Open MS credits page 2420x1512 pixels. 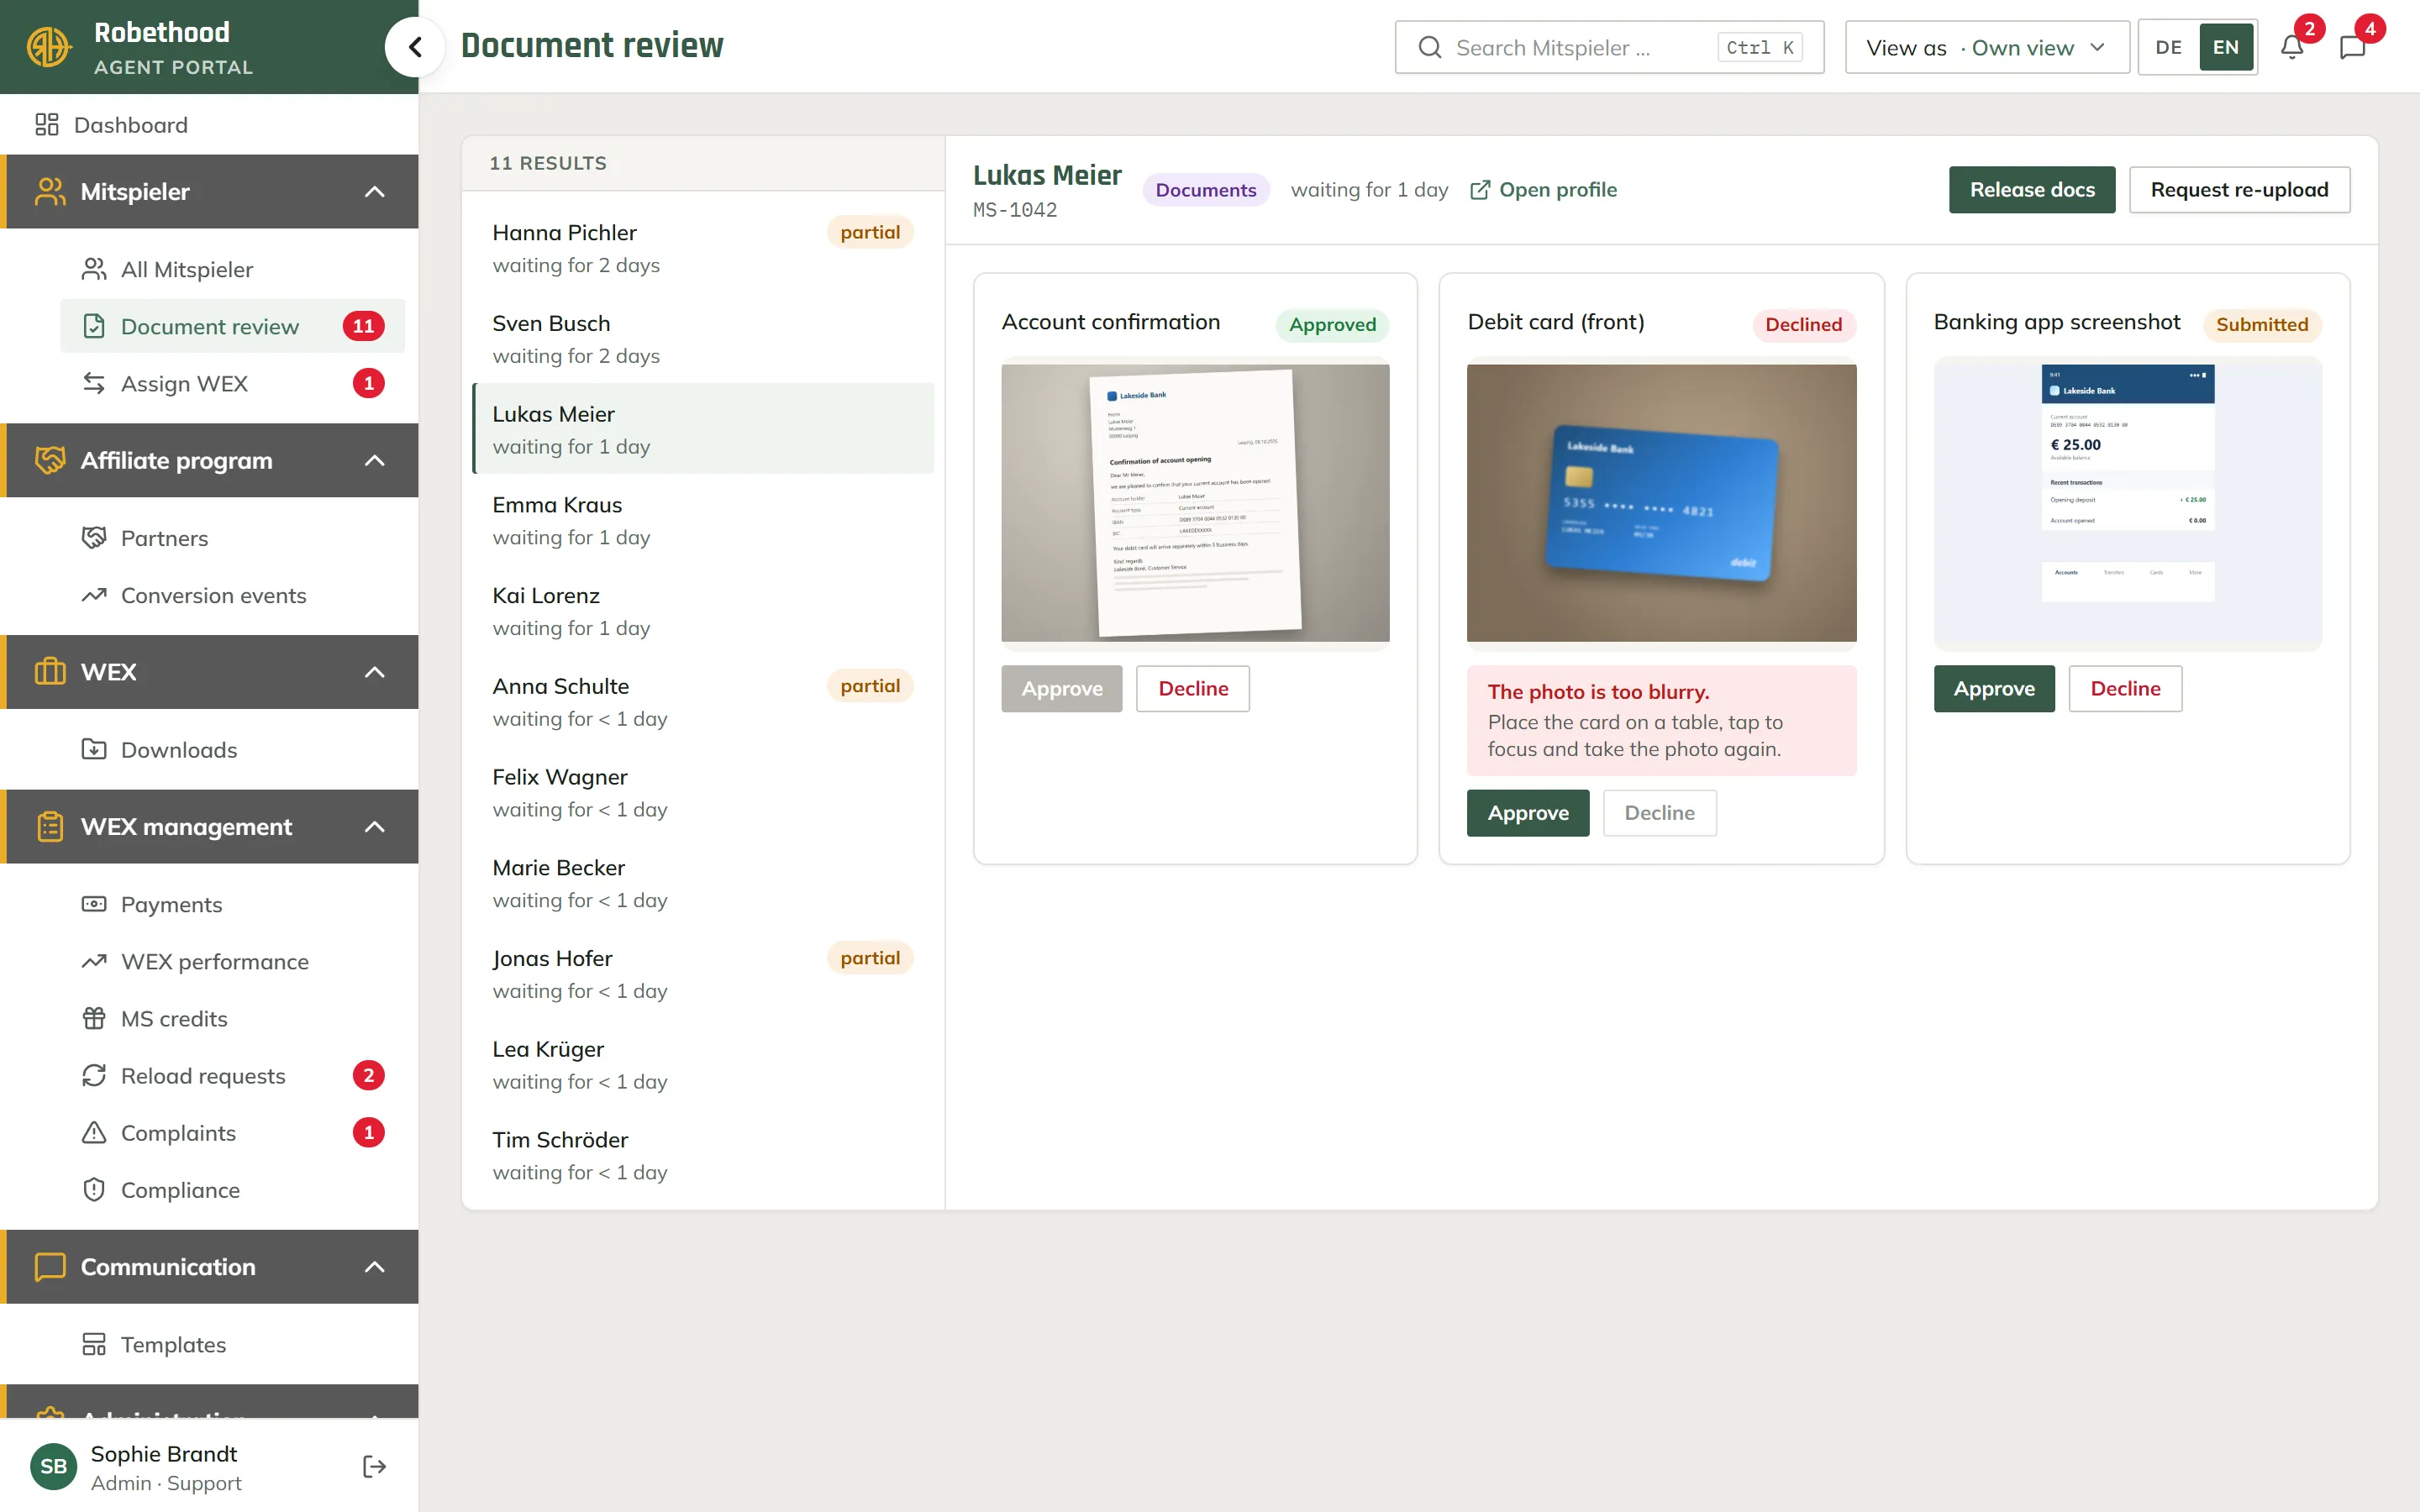coord(232,1018)
